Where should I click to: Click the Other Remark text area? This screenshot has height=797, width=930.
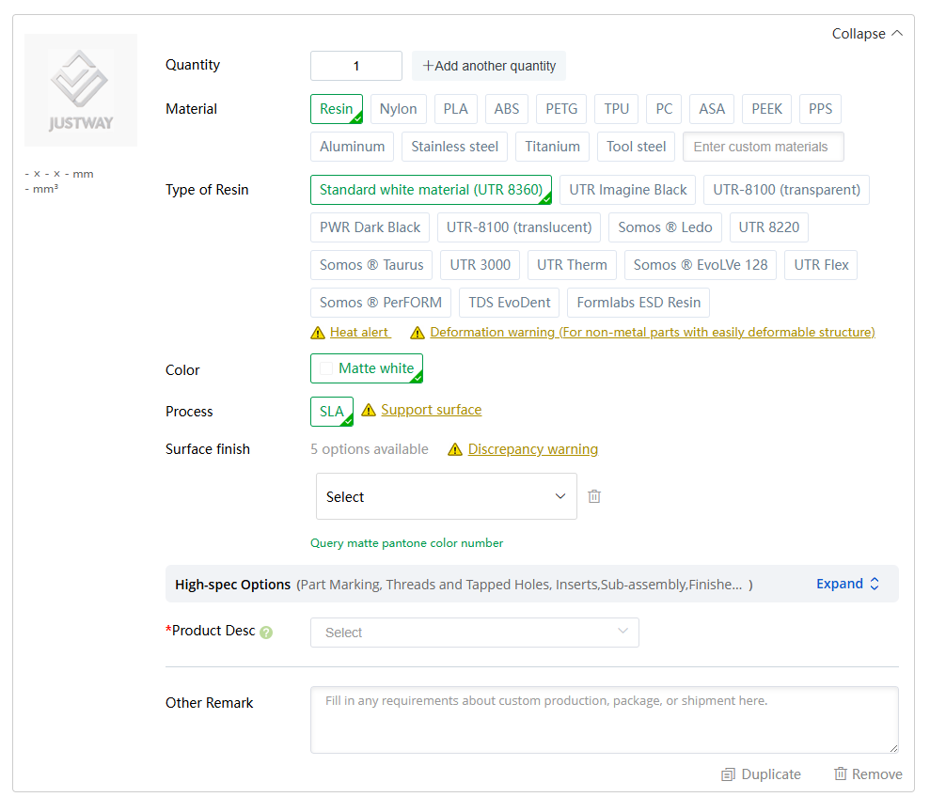point(604,720)
